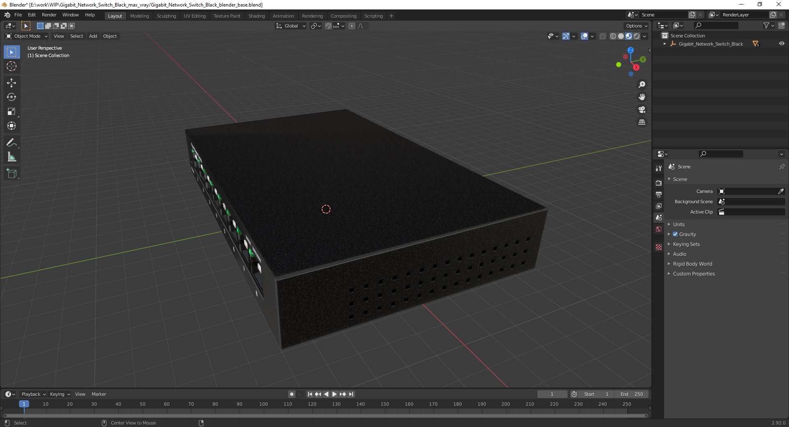This screenshot has height=427, width=789.
Task: Open the Render properties tab
Action: click(659, 183)
